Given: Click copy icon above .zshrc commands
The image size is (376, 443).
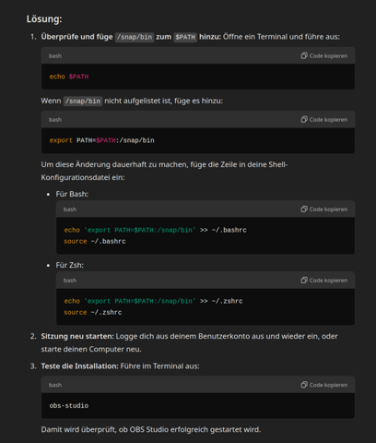Looking at the screenshot, I should pyautogui.click(x=304, y=281).
